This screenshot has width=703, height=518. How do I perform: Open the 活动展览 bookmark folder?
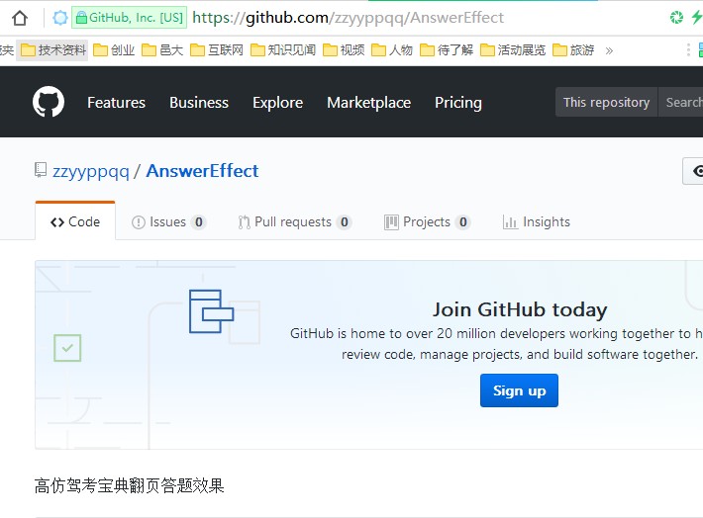[513, 50]
